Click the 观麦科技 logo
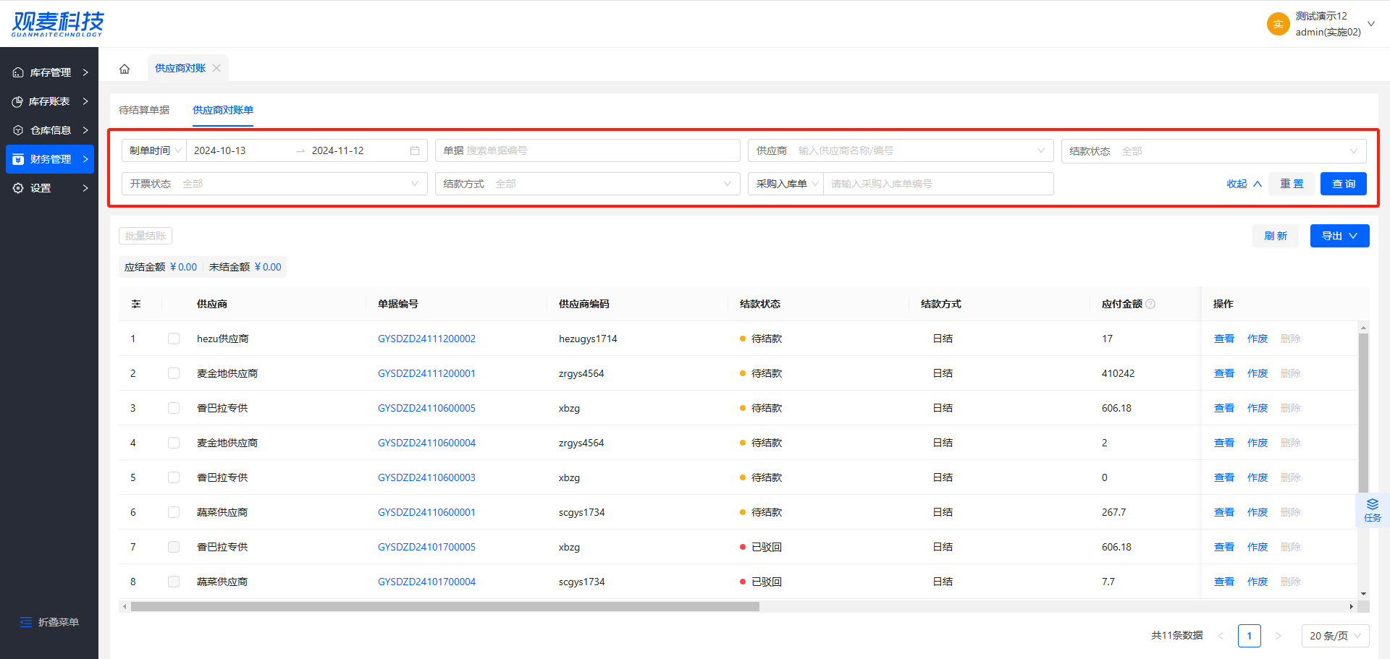Viewport: 1390px width, 659px height. coord(58,24)
